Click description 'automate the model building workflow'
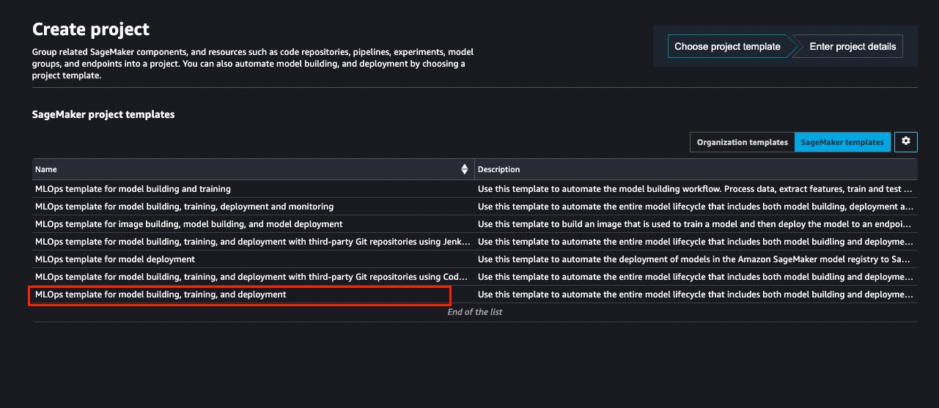The height and width of the screenshot is (408, 939). tap(696, 189)
